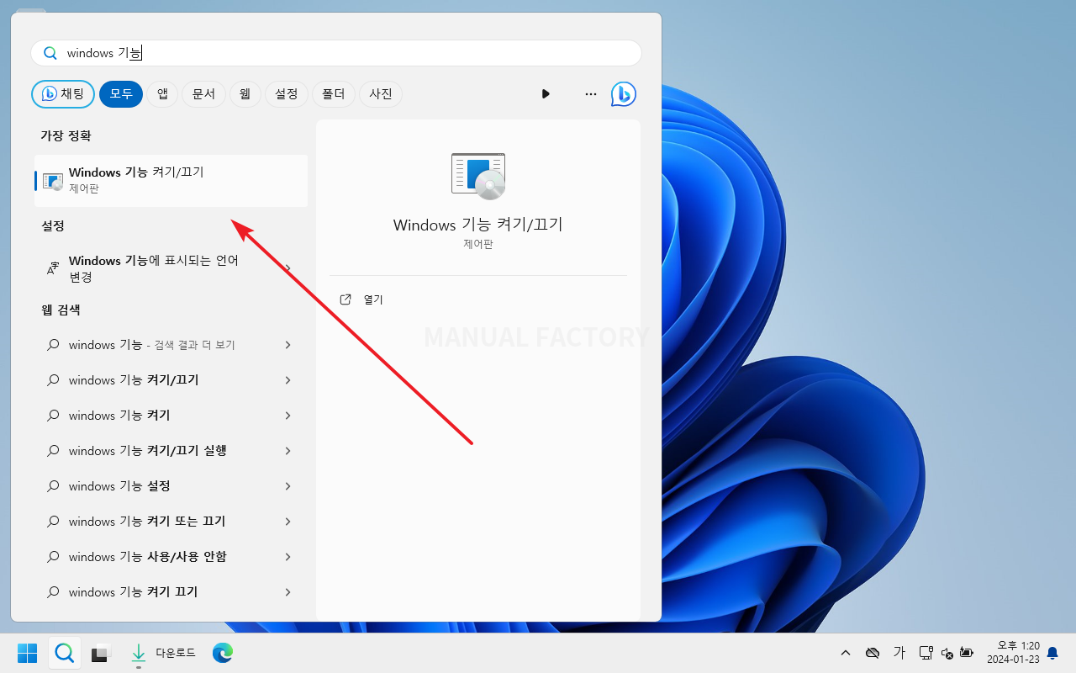1076x673 pixels.
Task: Toggle the 가 Korean IME indicator
Action: tap(899, 653)
